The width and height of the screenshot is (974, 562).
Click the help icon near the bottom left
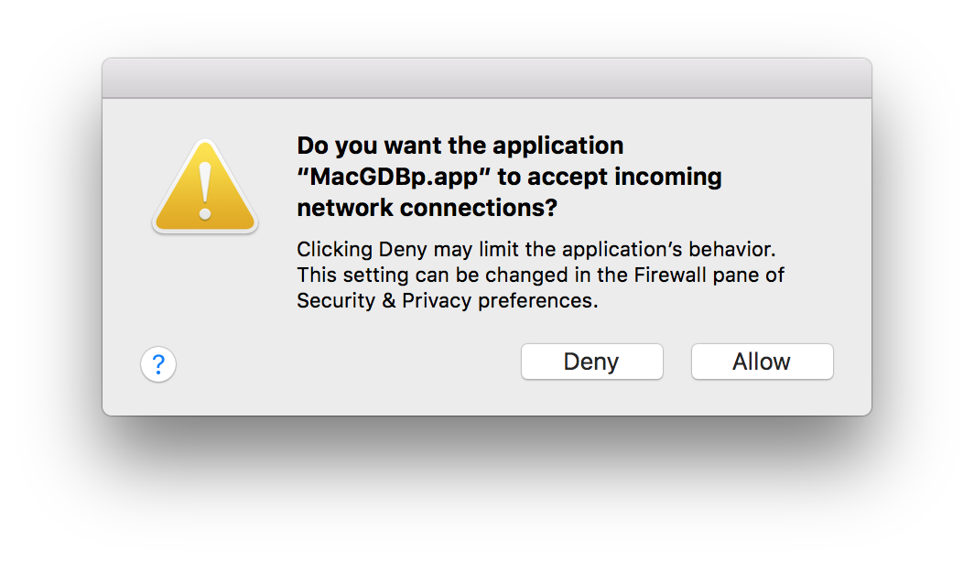pyautogui.click(x=157, y=363)
